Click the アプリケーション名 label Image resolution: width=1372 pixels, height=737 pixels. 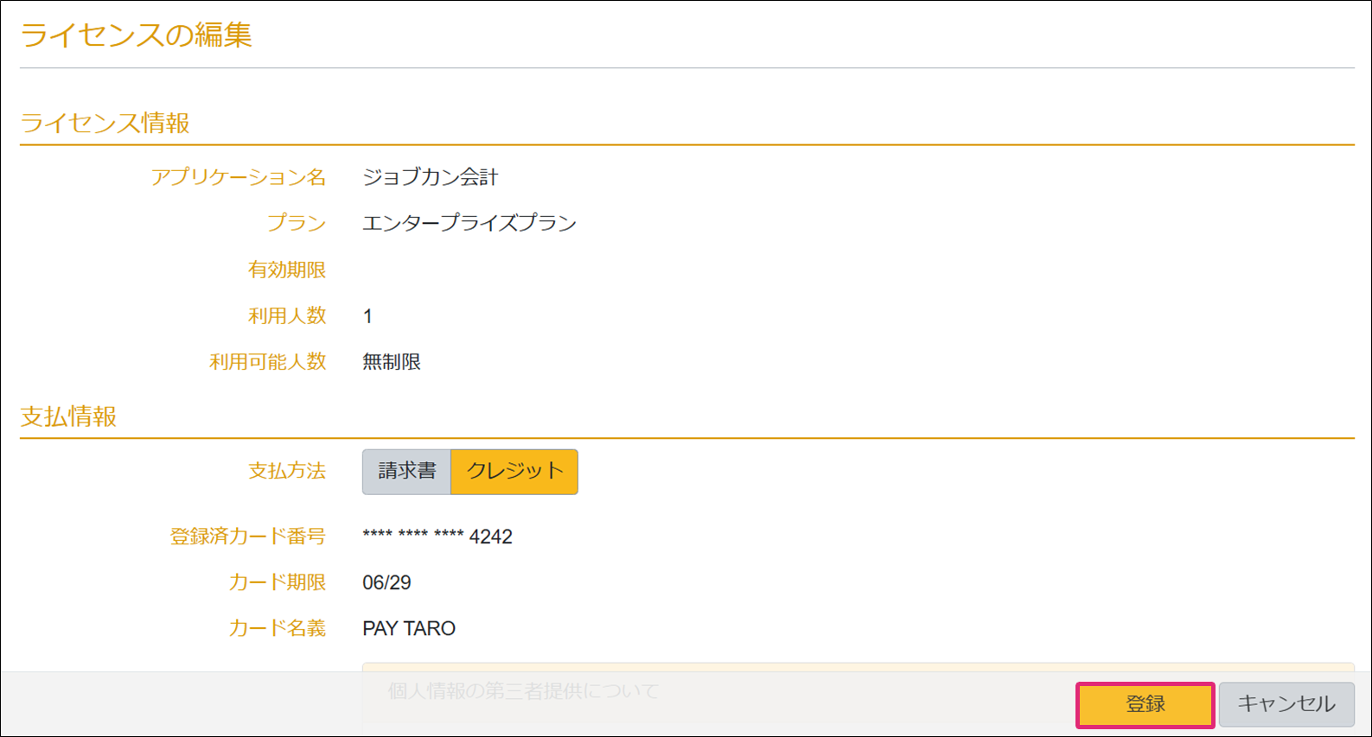[x=238, y=178]
